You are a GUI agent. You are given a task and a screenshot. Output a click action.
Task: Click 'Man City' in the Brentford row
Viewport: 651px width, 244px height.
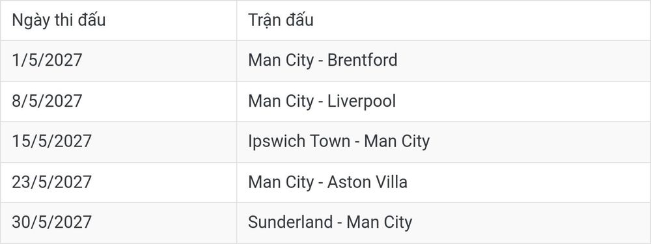click(x=281, y=61)
